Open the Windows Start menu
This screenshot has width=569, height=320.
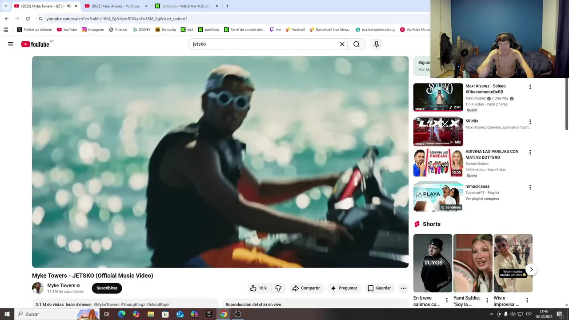(7, 314)
